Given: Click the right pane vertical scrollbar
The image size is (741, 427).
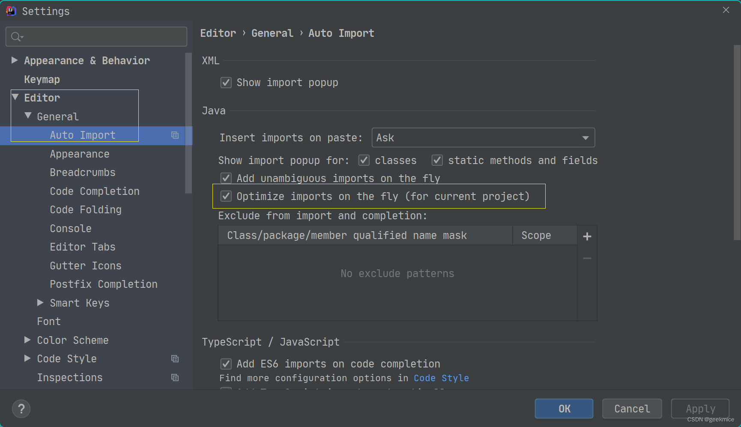Looking at the screenshot, I should 737,143.
